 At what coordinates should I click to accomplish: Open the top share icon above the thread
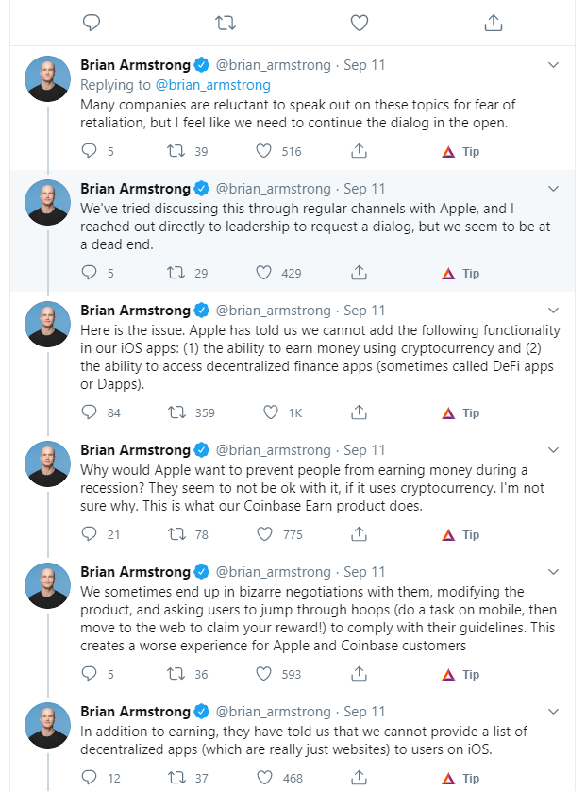click(x=494, y=23)
